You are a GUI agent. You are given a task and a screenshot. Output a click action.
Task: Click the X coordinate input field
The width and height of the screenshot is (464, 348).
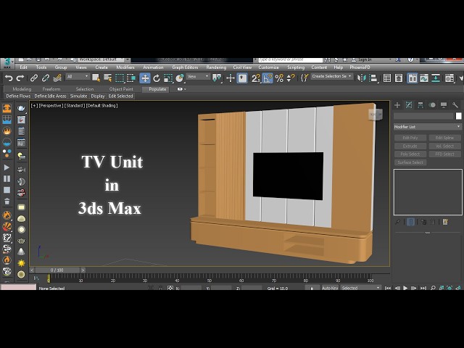(x=191, y=288)
